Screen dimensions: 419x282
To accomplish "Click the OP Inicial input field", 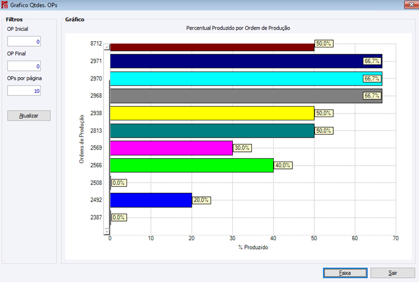I will tap(24, 42).
